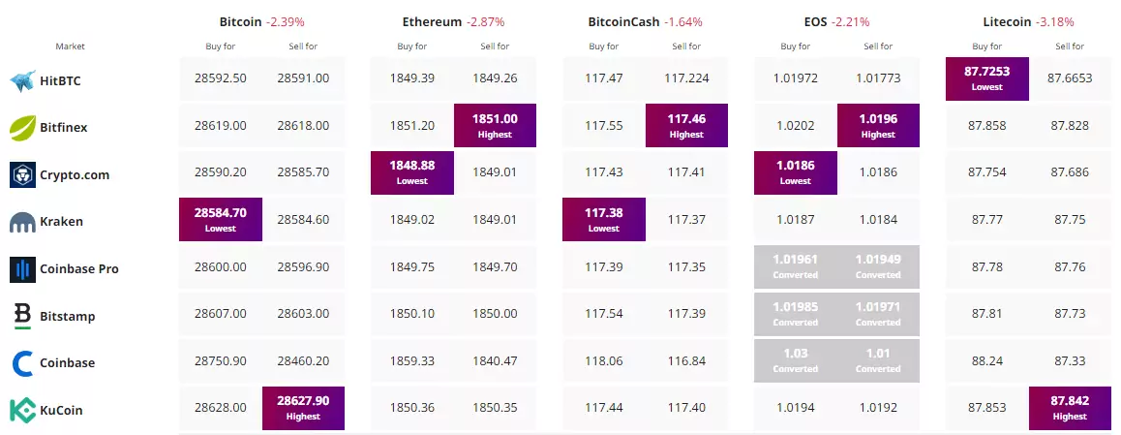Click the Crypto.com lion logo icon

[23, 174]
